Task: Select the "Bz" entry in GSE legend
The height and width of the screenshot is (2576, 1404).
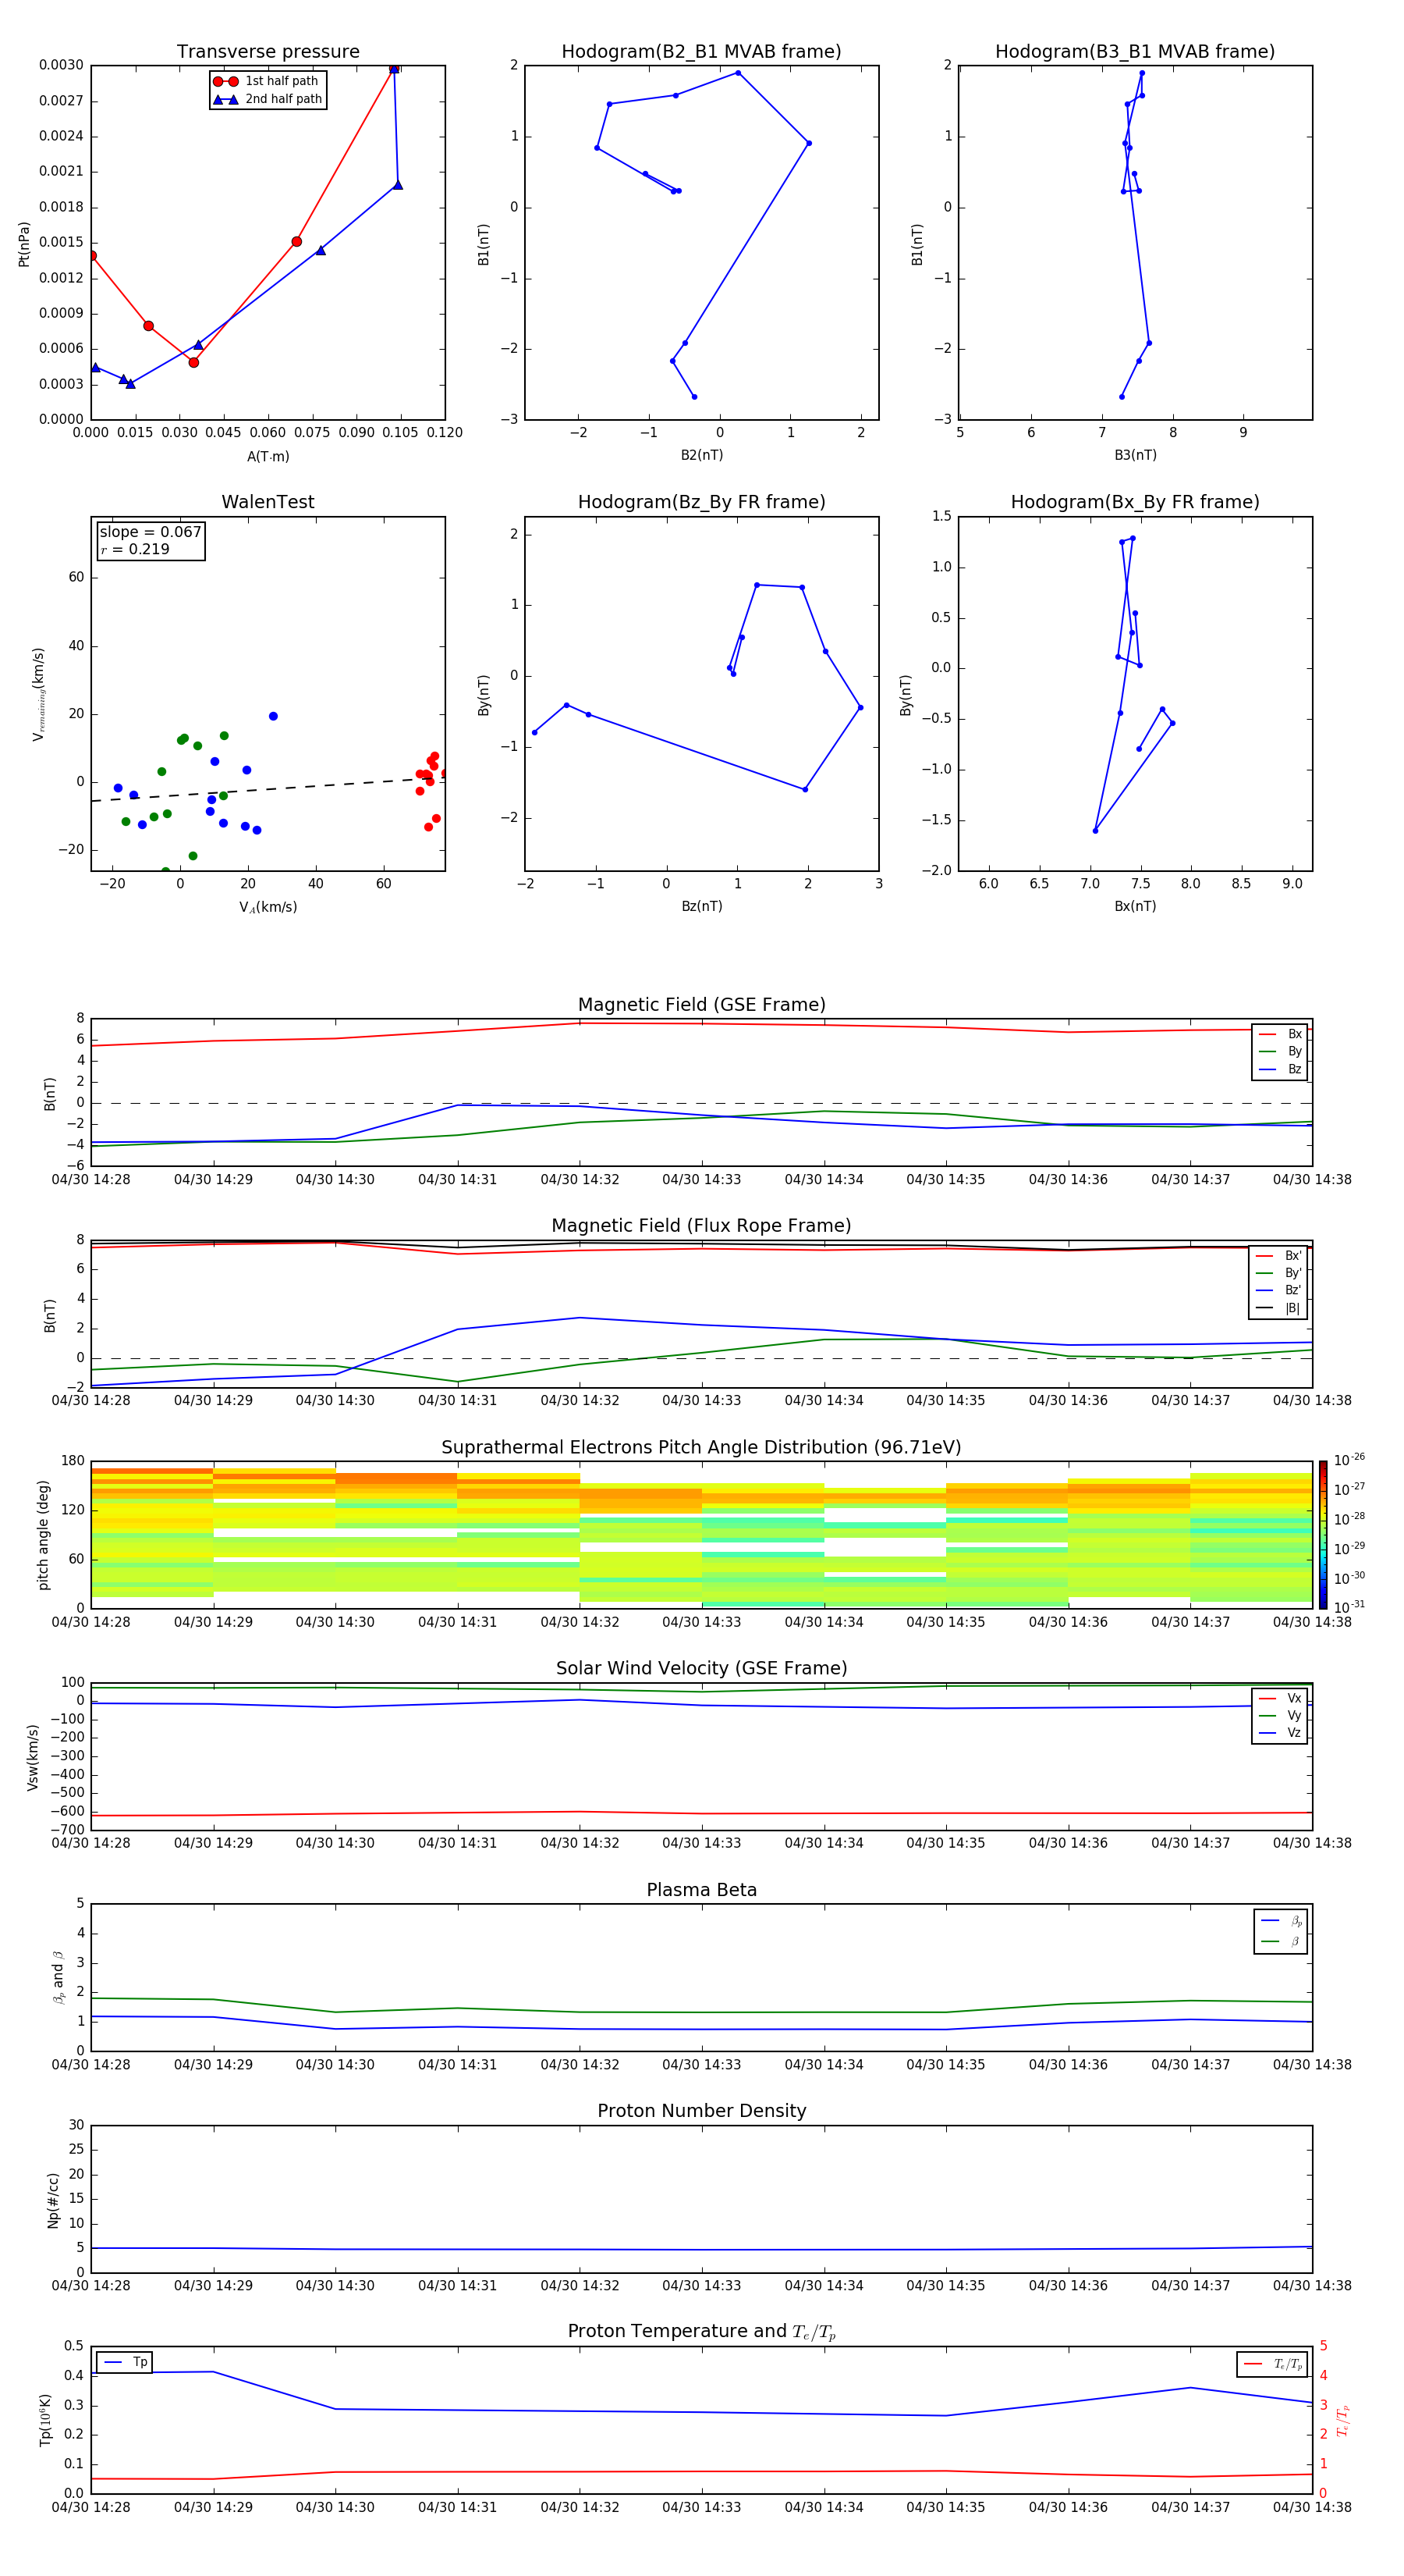Action: [1280, 1069]
